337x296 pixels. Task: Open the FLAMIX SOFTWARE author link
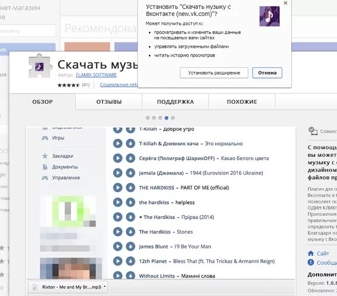[96, 75]
